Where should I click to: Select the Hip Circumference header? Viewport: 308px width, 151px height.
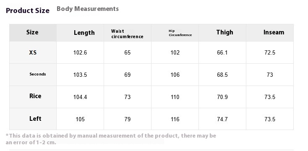180,33
